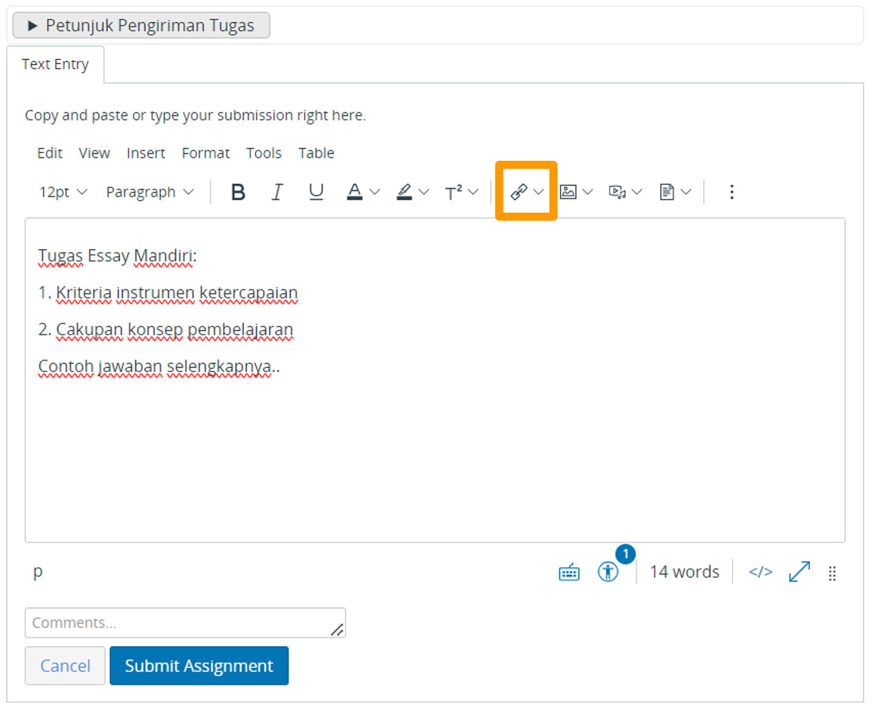Open the Paragraph style dropdown
Image resolution: width=875 pixels, height=718 pixels.
click(x=149, y=192)
